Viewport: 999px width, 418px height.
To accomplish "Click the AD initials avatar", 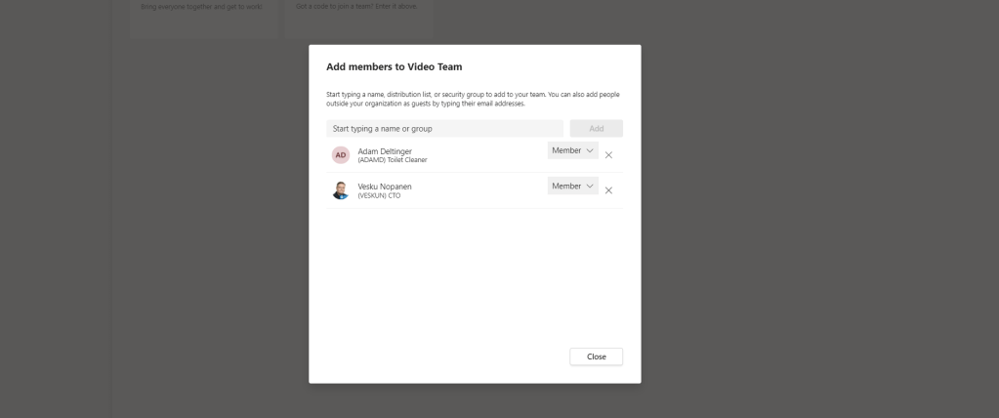I will tap(340, 155).
